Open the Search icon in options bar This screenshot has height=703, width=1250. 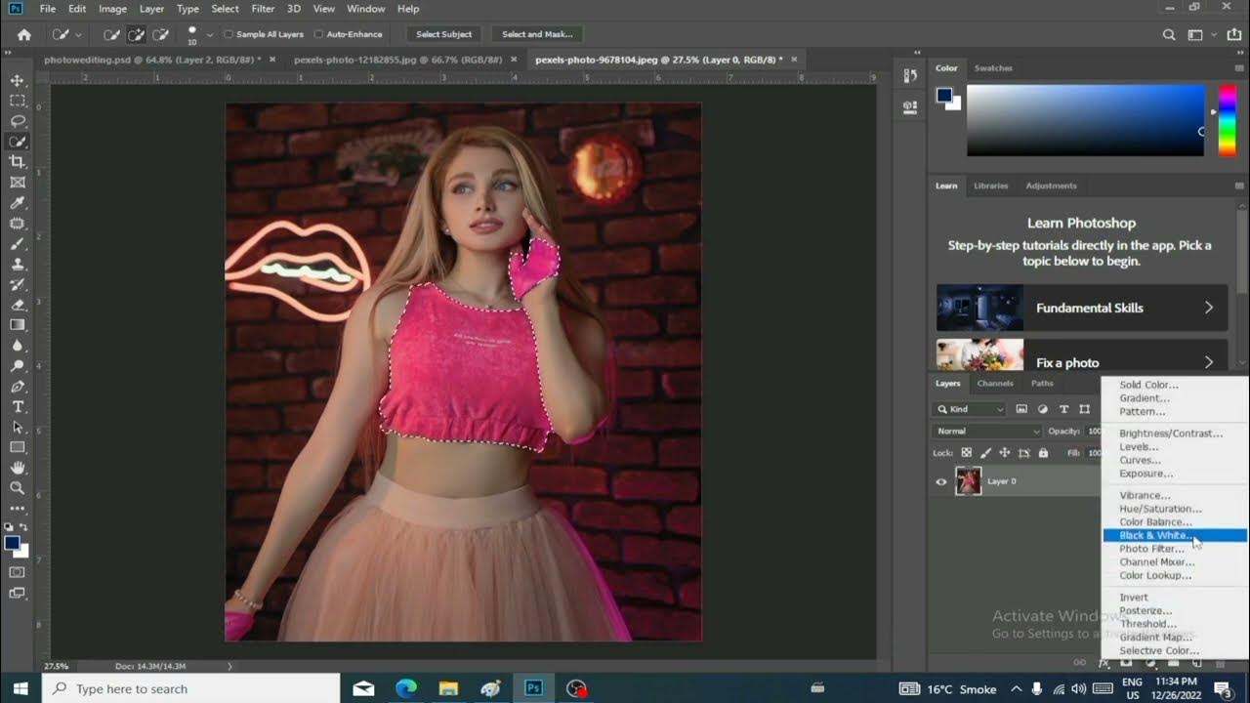point(1169,34)
